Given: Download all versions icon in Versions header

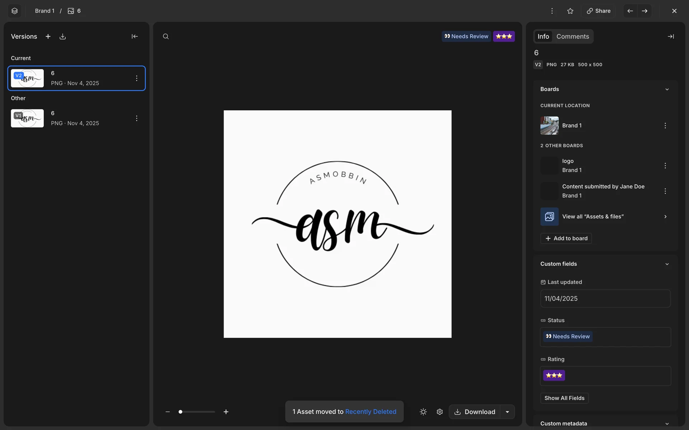Looking at the screenshot, I should (62, 37).
